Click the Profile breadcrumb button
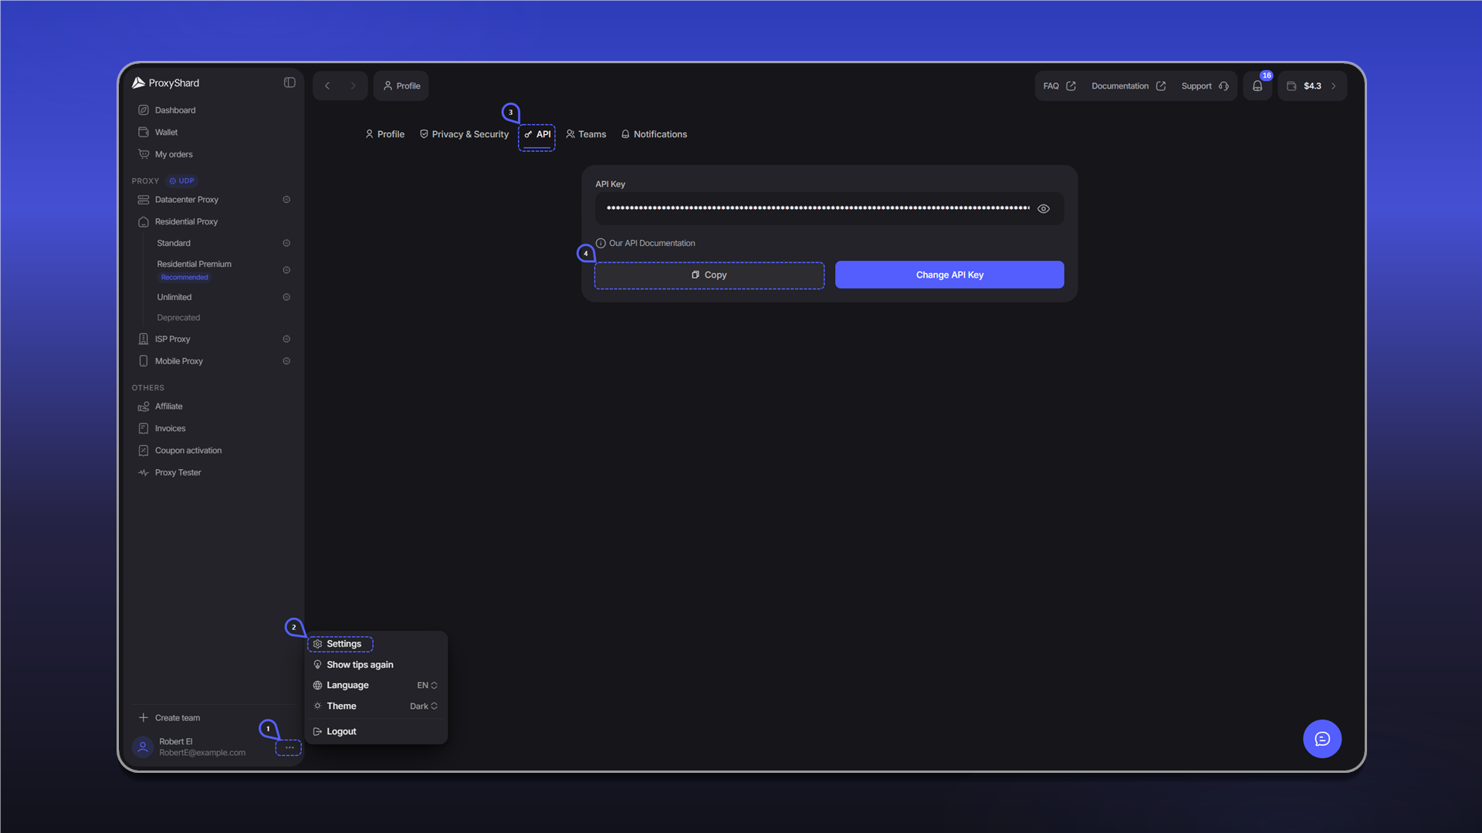The image size is (1482, 833). 401,86
